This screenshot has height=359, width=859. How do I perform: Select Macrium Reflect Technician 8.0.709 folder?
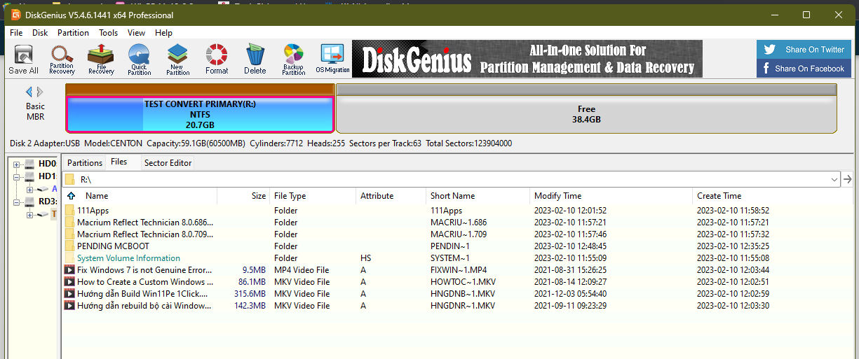(x=145, y=234)
